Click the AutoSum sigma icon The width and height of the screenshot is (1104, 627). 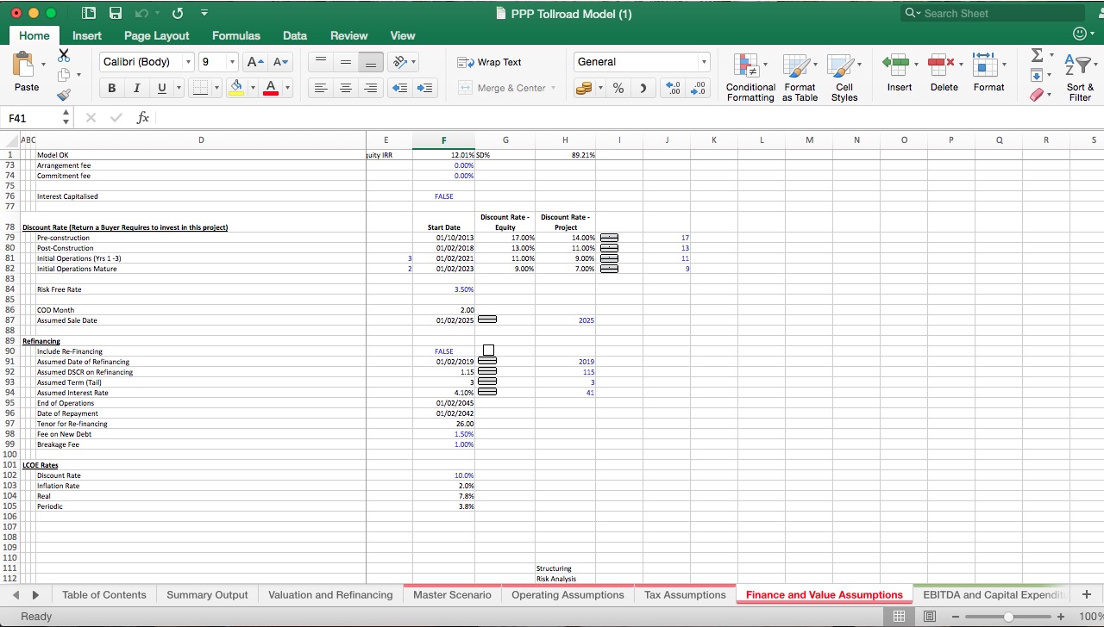[x=1038, y=57]
